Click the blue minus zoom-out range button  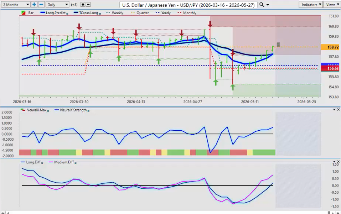tap(42, 4)
